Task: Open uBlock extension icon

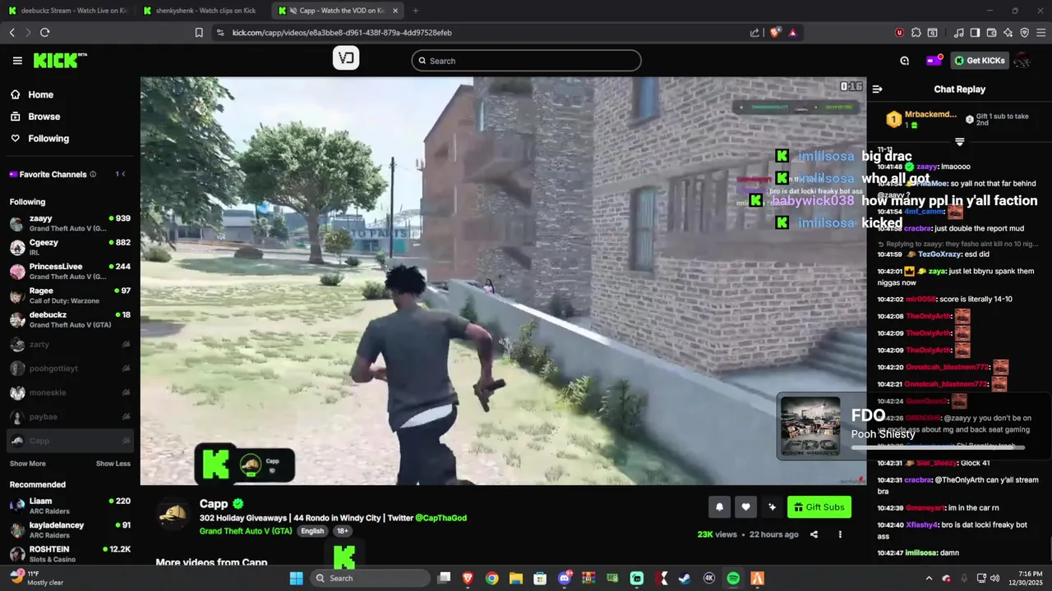Action: click(x=900, y=33)
